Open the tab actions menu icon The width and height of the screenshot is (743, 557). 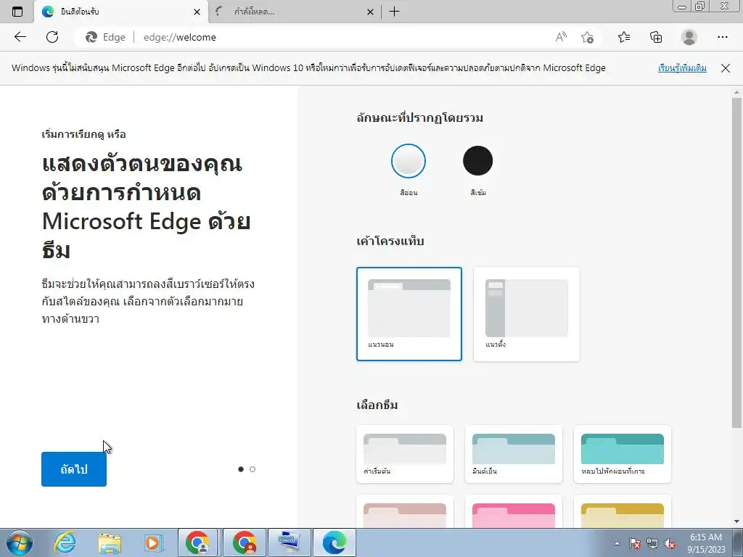(17, 12)
